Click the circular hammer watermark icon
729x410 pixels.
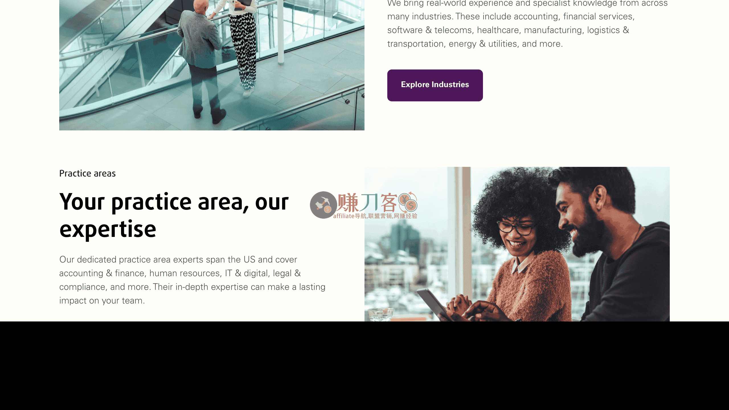tap(323, 205)
